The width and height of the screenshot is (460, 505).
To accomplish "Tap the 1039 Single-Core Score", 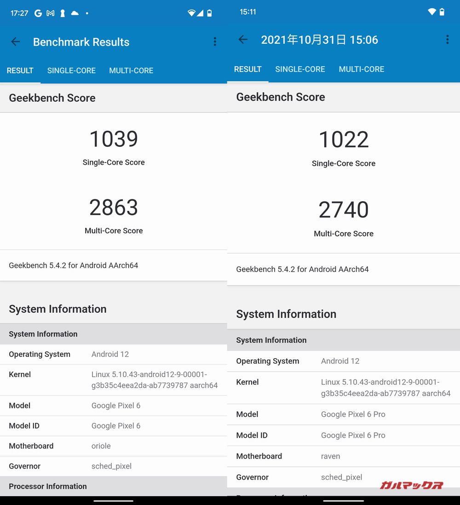I will (x=114, y=139).
